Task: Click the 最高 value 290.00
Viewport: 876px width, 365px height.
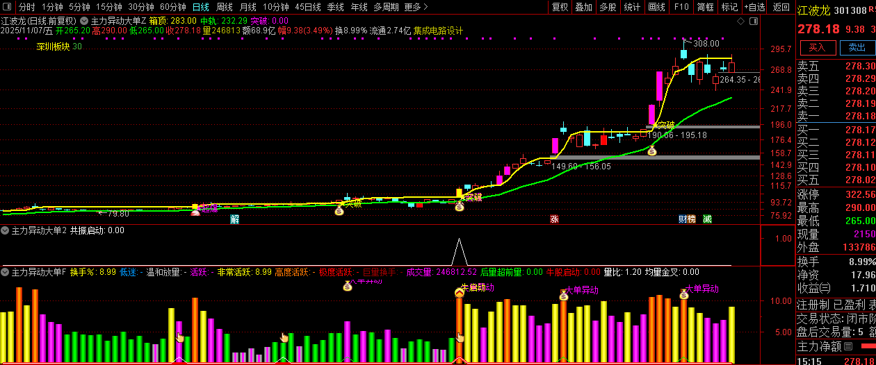Action: pos(860,208)
